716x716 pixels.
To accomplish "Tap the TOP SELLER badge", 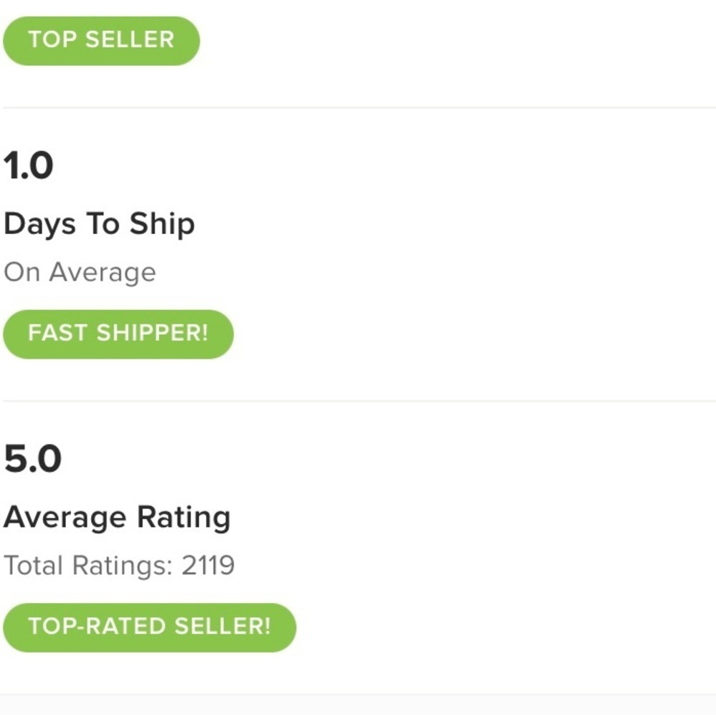I will click(x=101, y=40).
